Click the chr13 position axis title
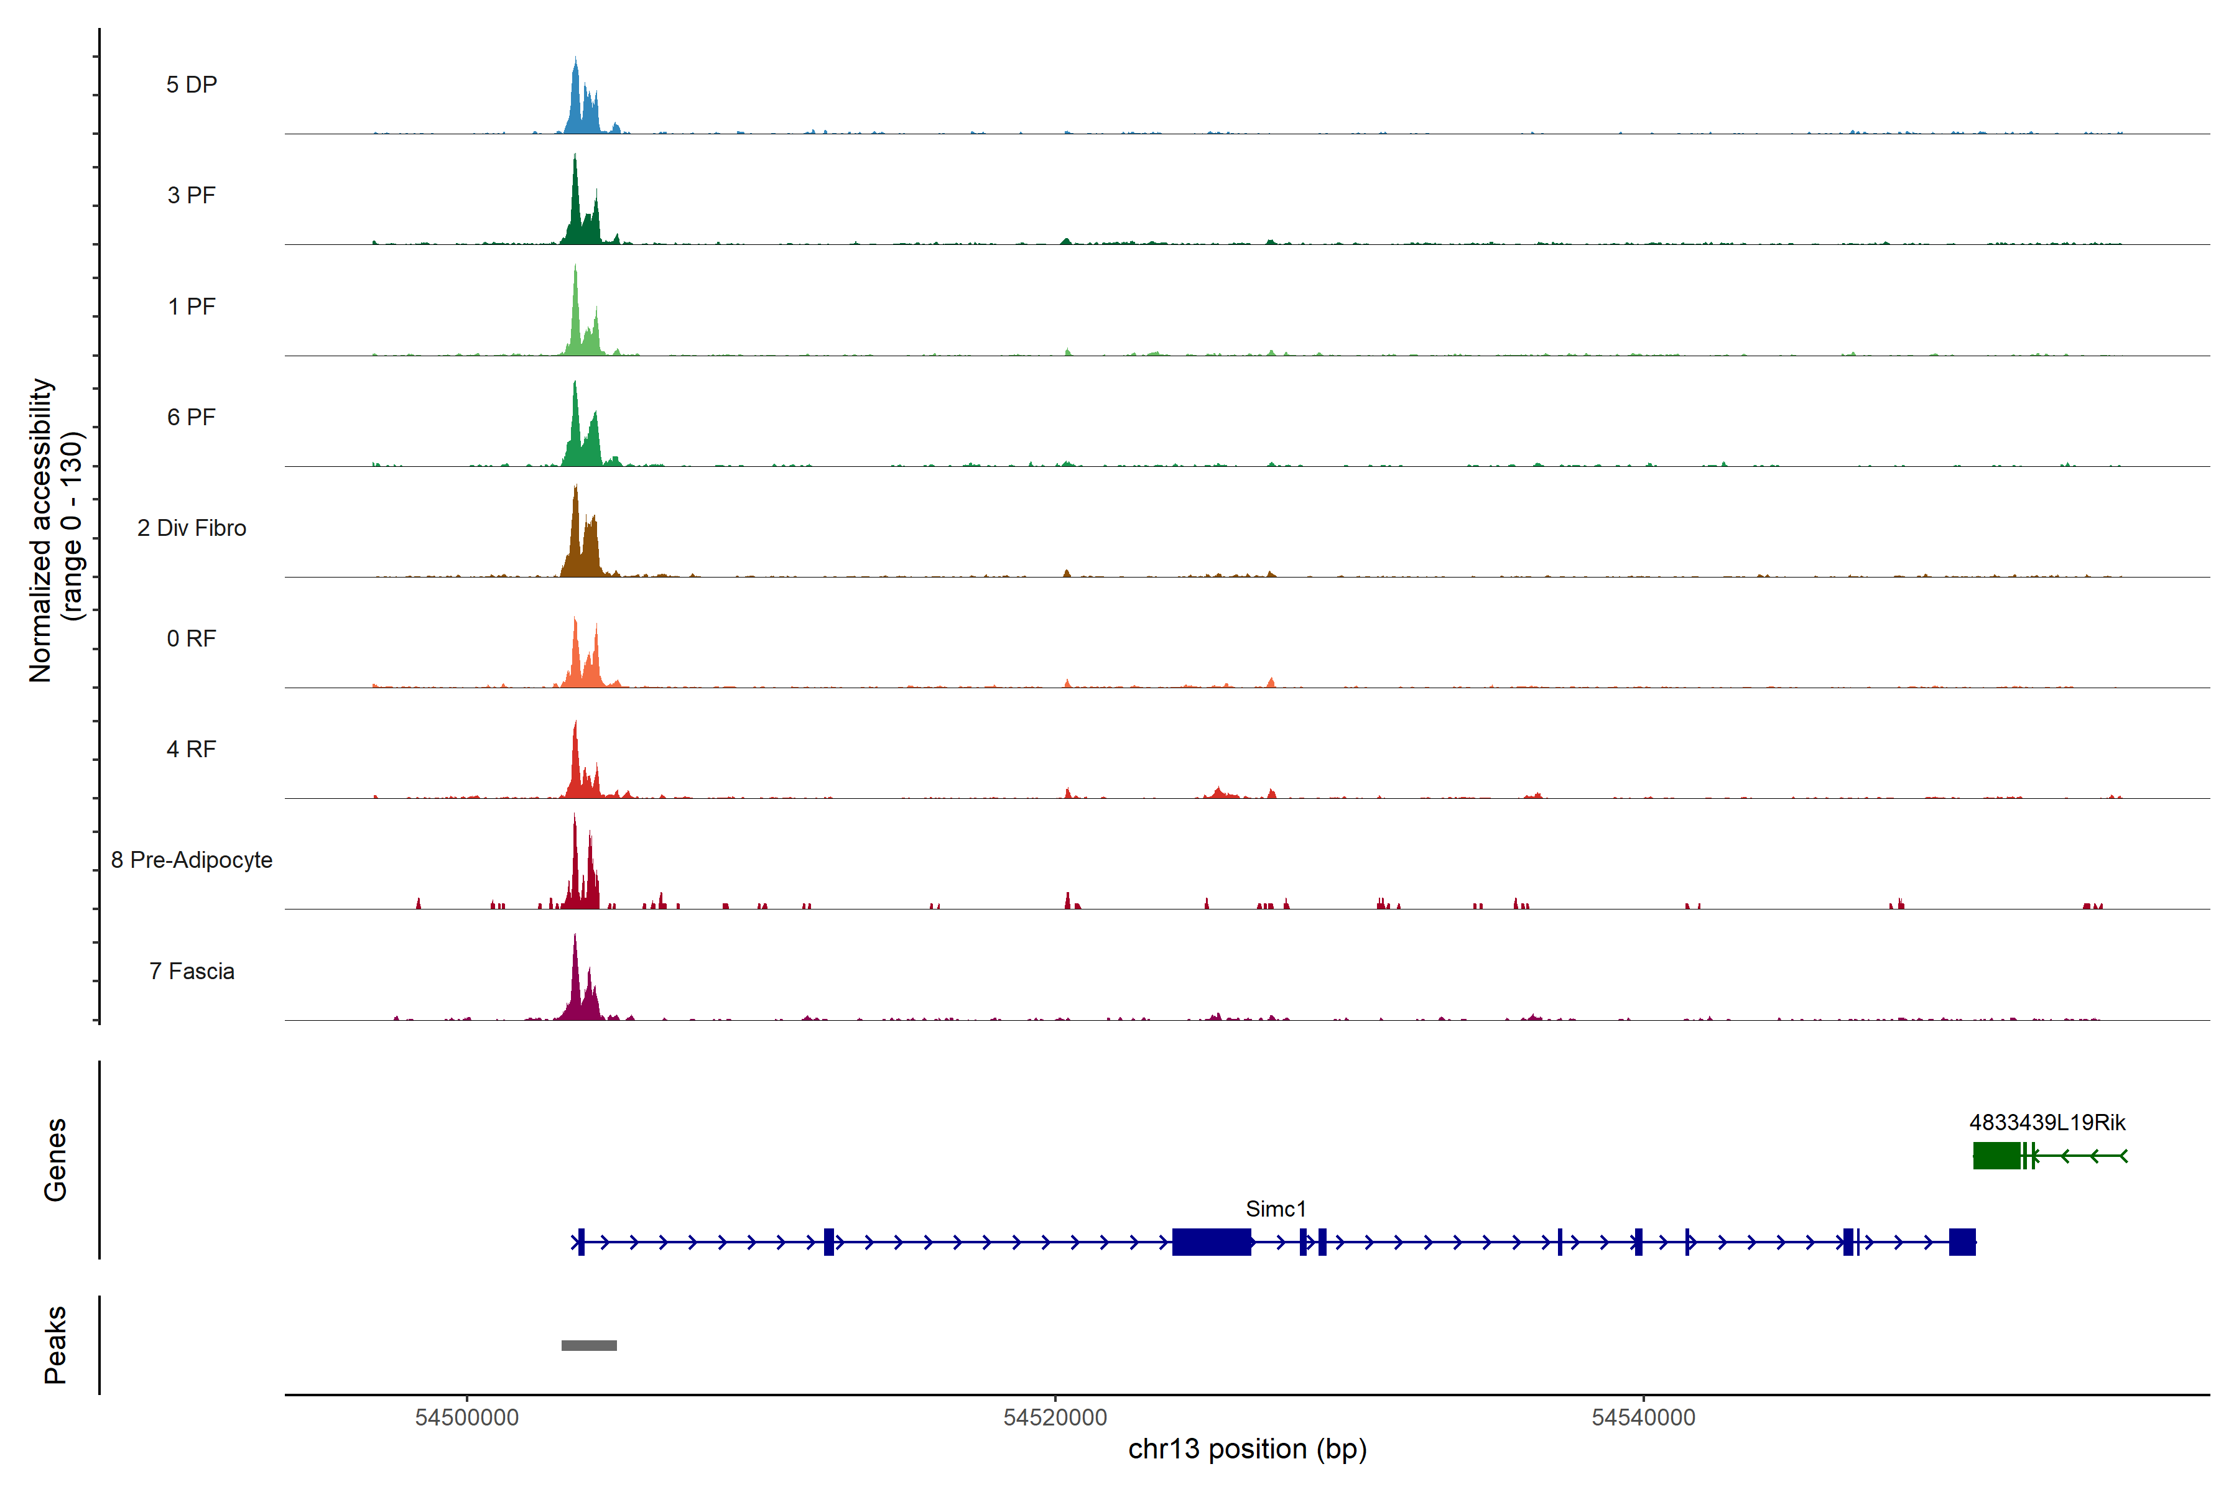Image resolution: width=2239 pixels, height=1492 pixels. pyautogui.click(x=1247, y=1449)
